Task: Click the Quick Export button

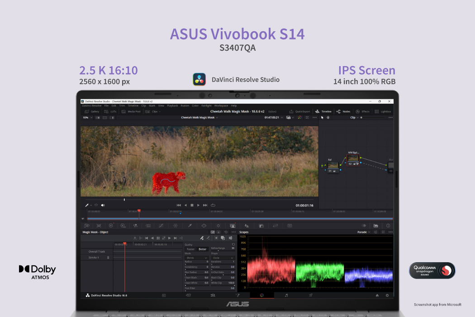Action: click(x=299, y=112)
